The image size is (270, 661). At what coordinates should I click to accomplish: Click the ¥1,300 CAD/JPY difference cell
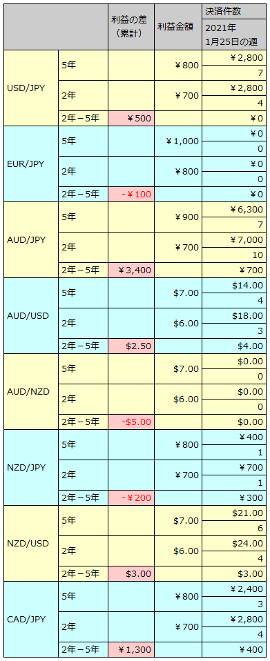pyautogui.click(x=131, y=650)
